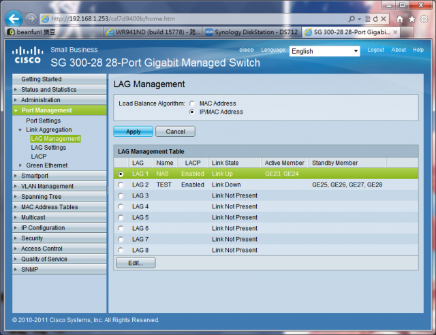Open the About link

(399, 50)
